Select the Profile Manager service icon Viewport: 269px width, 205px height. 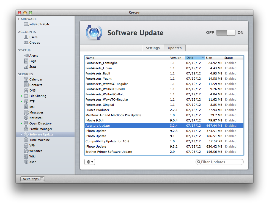click(x=26, y=129)
